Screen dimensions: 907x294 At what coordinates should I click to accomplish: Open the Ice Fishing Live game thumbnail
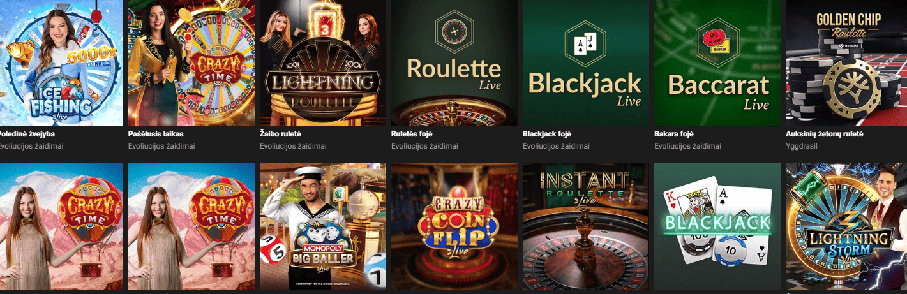[x=61, y=63]
